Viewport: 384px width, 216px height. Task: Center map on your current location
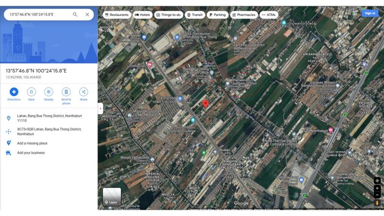pos(377,180)
